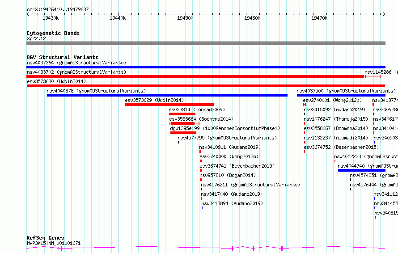Select the esv23814 red bar
This screenshot has width=398, height=253.
click(182, 114)
